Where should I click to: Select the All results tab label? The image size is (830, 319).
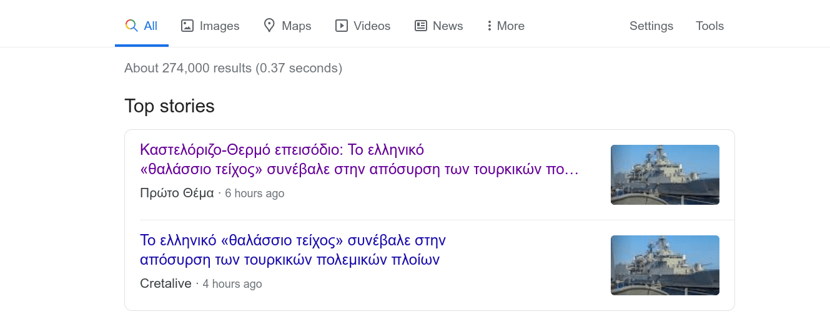coord(151,26)
